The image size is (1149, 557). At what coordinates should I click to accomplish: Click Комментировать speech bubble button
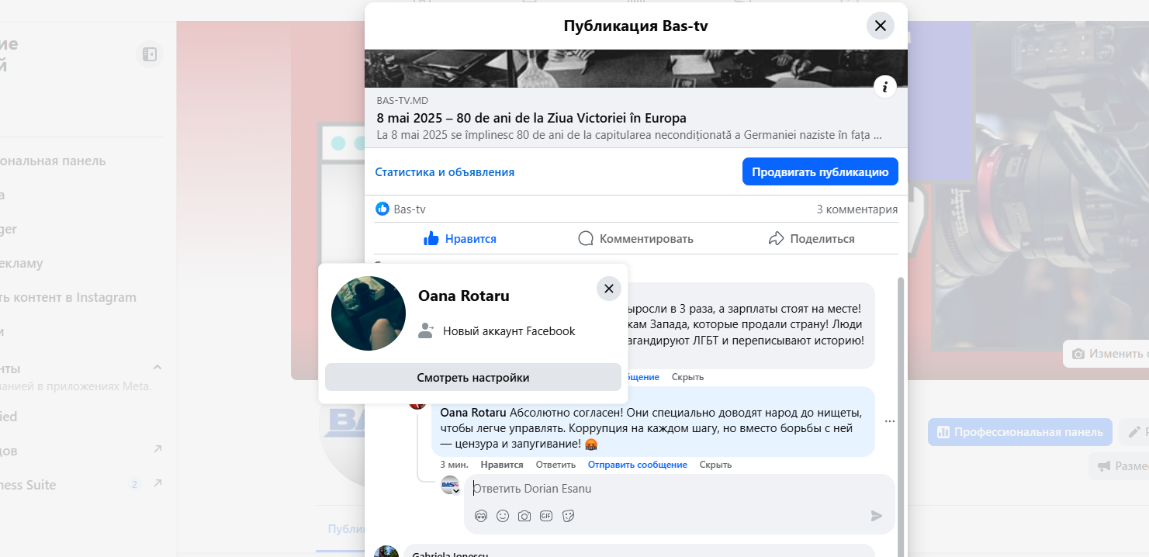[x=635, y=239]
